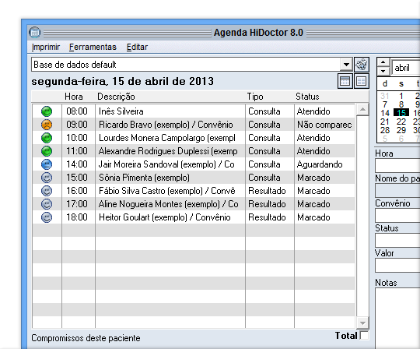Image resolution: width=420 pixels, height=349 pixels.
Task: Select day 15 in the calendar
Action: coord(401,113)
